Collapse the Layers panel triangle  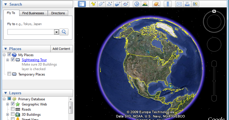pyautogui.click(x=5, y=93)
